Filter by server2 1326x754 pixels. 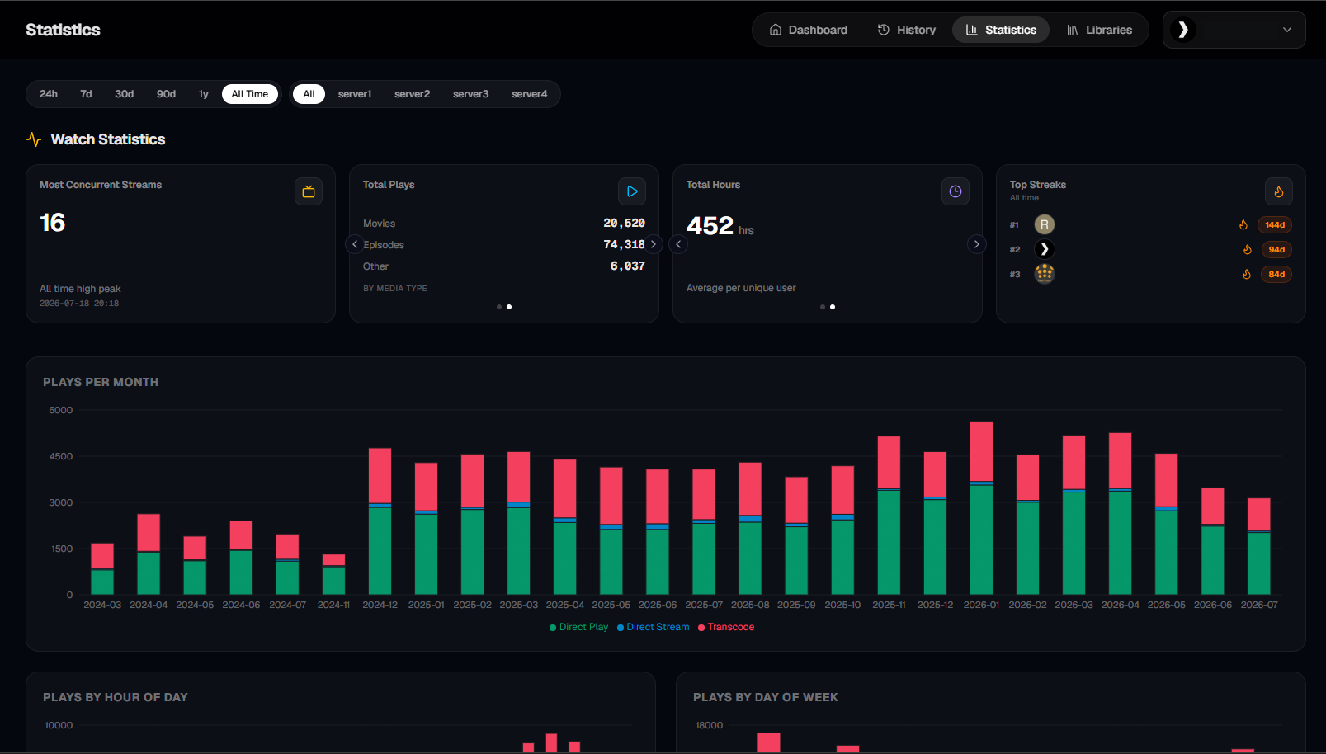click(x=413, y=94)
